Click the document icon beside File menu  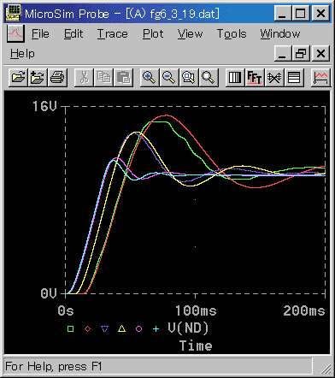coord(15,33)
